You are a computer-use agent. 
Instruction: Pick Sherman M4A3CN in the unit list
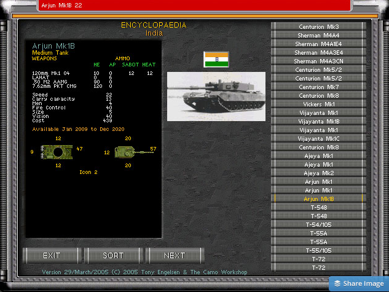[318, 61]
